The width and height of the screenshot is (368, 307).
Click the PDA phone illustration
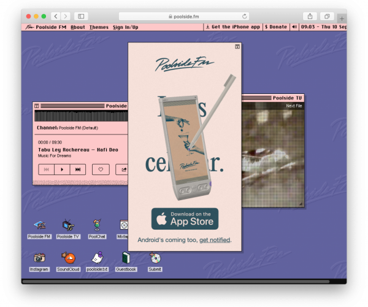pyautogui.click(x=185, y=147)
